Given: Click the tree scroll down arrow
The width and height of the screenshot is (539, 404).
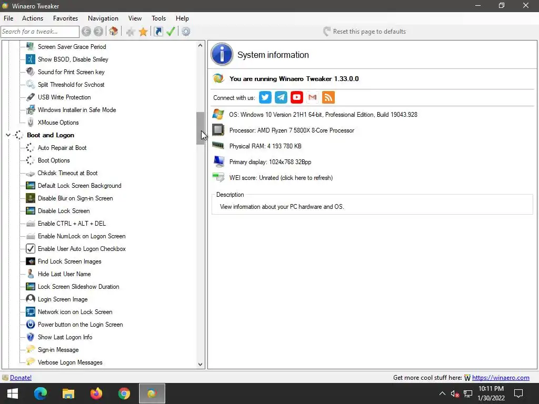Looking at the screenshot, I should (x=201, y=365).
